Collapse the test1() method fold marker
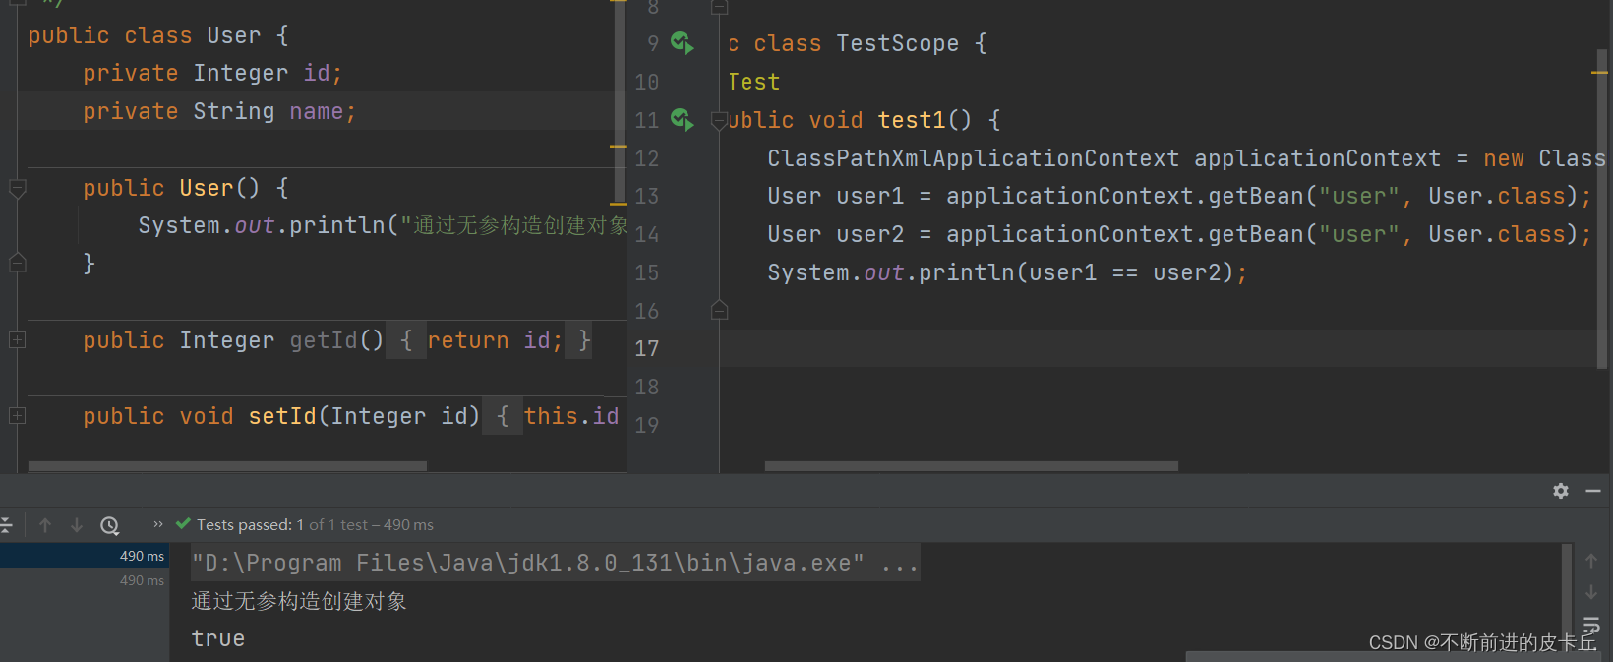This screenshot has width=1613, height=662. click(719, 121)
